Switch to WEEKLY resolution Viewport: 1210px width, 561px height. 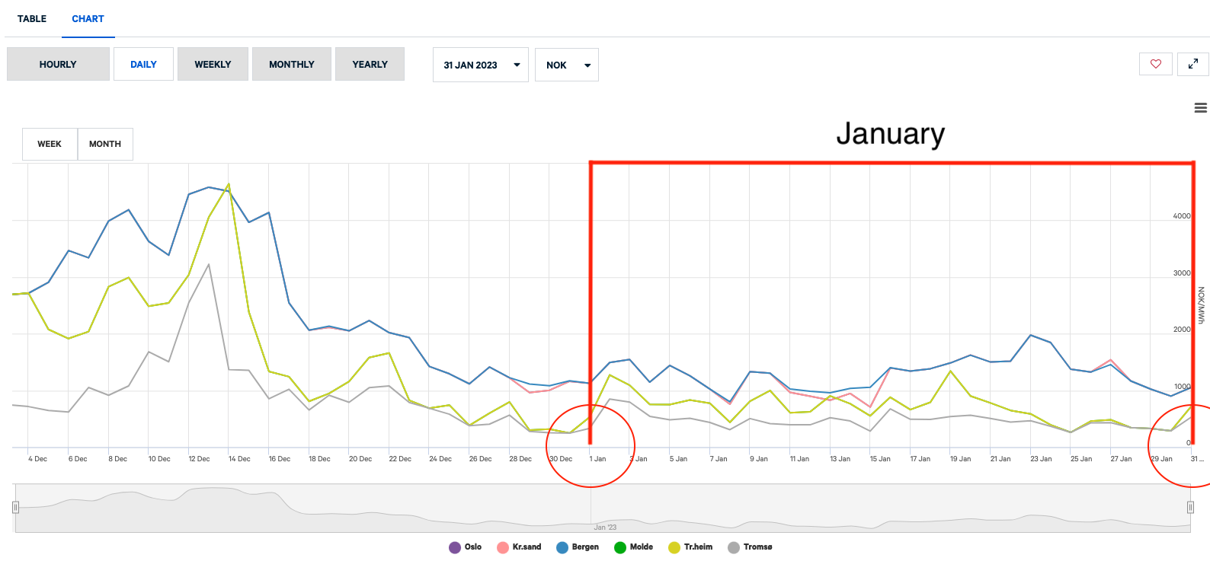coord(213,64)
